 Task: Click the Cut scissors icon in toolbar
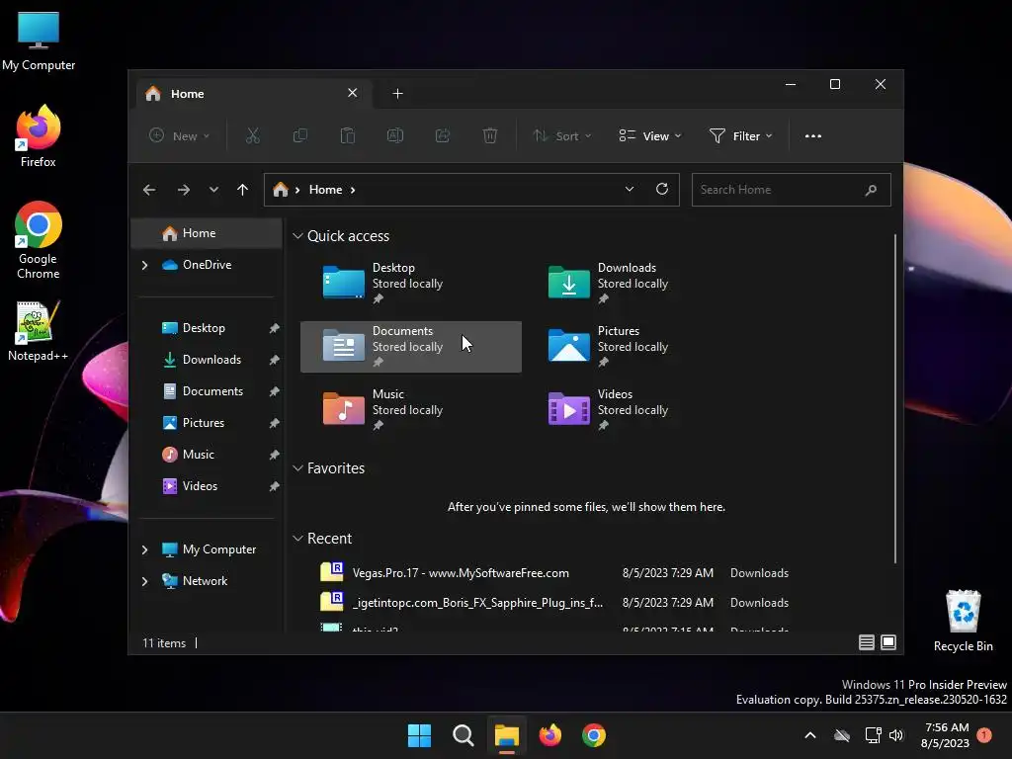pyautogui.click(x=252, y=135)
